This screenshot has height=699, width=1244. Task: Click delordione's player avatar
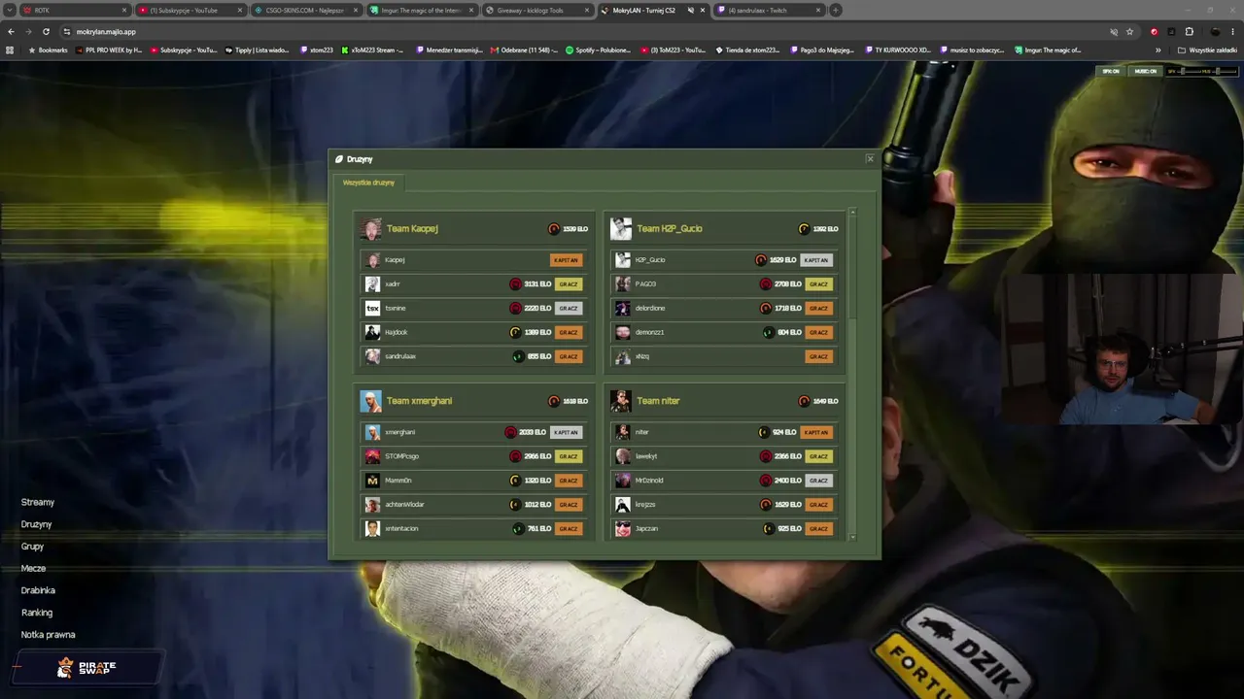coord(623,309)
